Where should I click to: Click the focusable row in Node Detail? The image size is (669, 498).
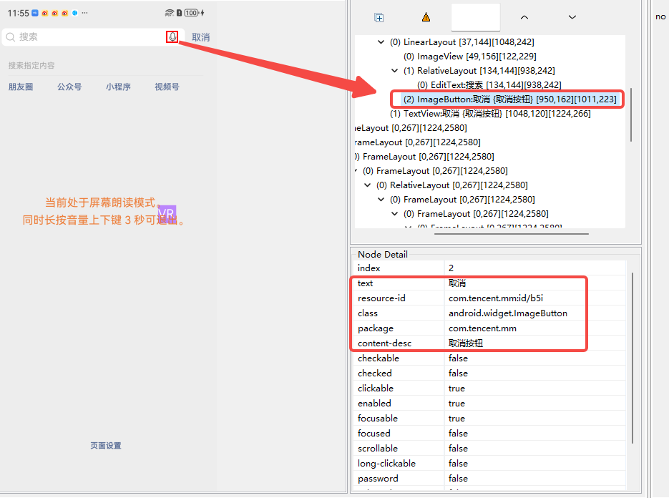(490, 418)
